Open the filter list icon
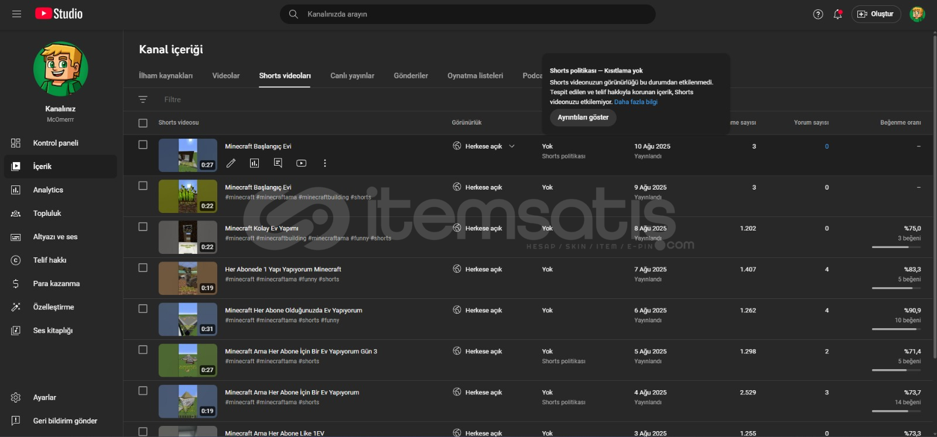The image size is (937, 437). pyautogui.click(x=143, y=99)
